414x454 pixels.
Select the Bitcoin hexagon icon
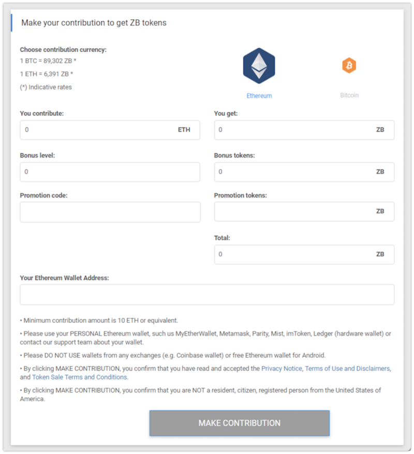[349, 65]
